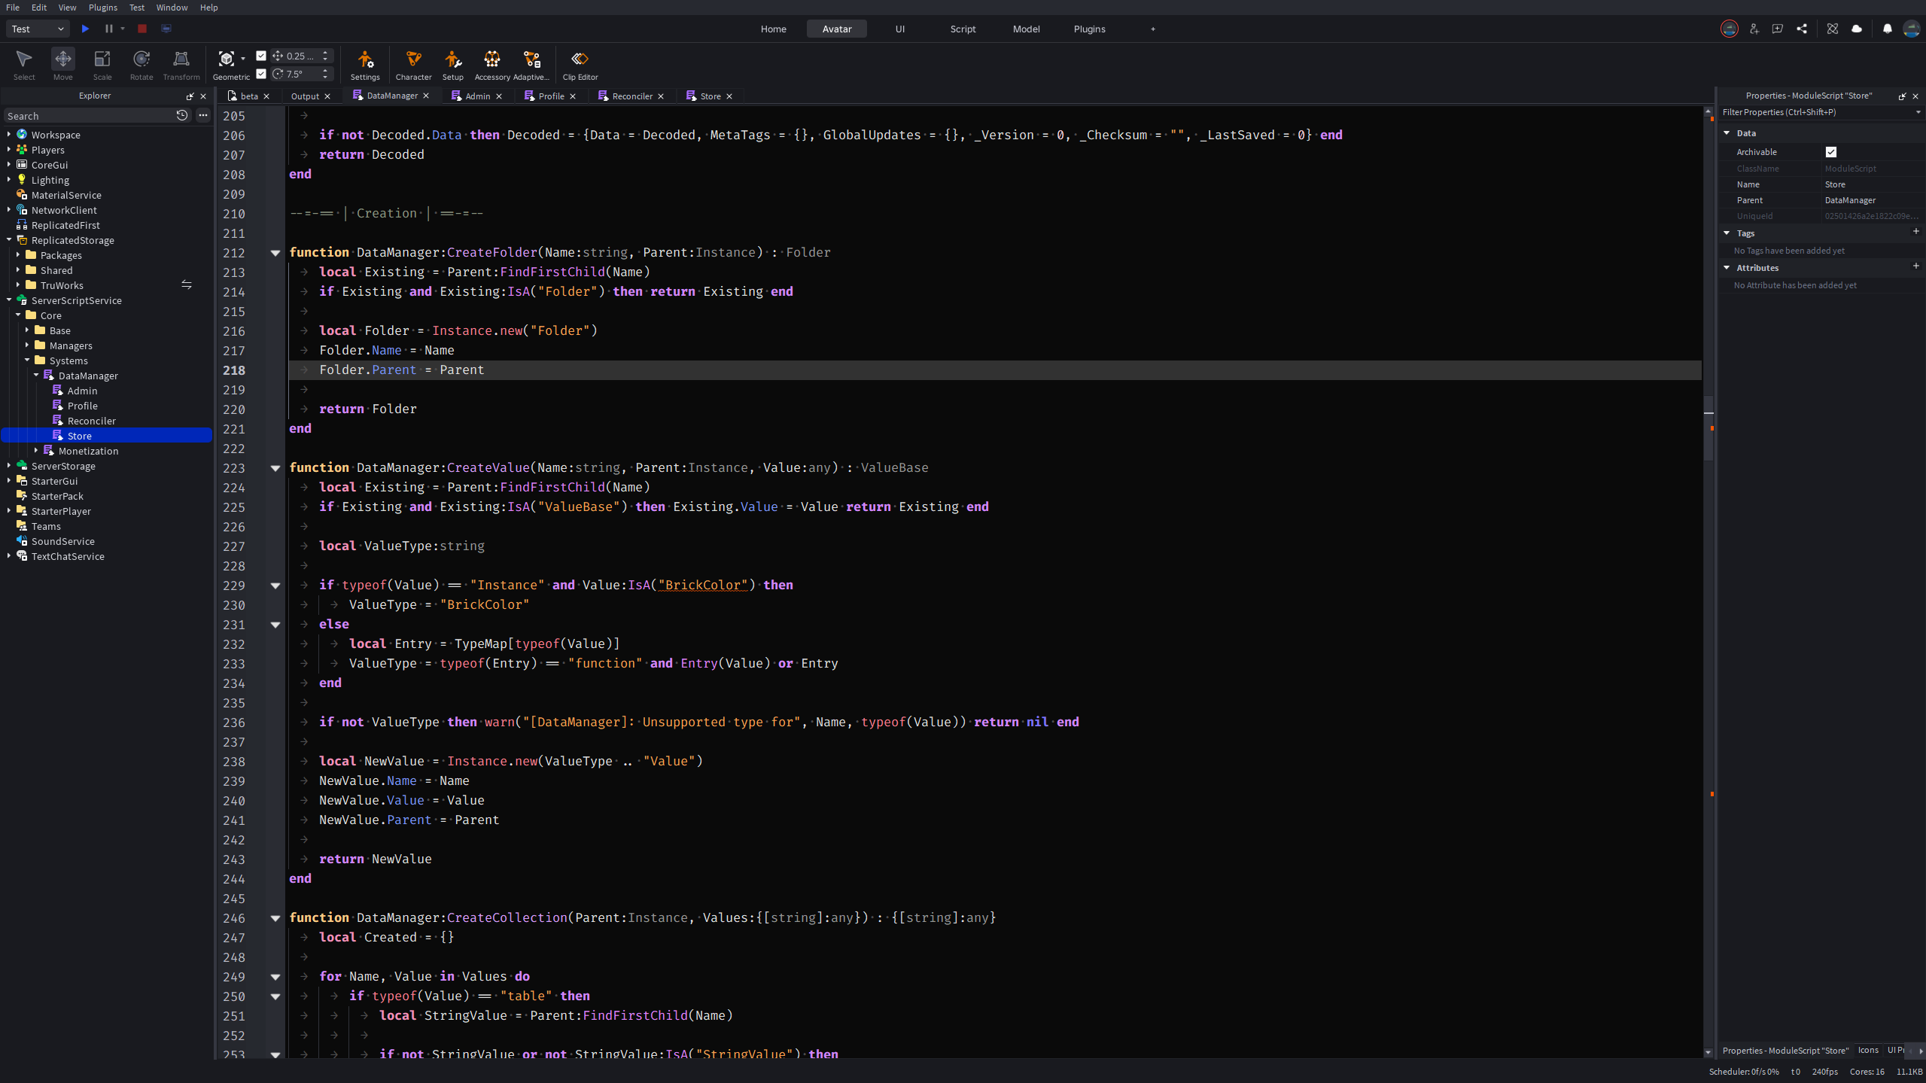
Task: Open pause options dropdown arrow
Action: pos(123,29)
